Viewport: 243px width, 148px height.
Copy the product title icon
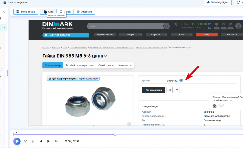coord(106,55)
